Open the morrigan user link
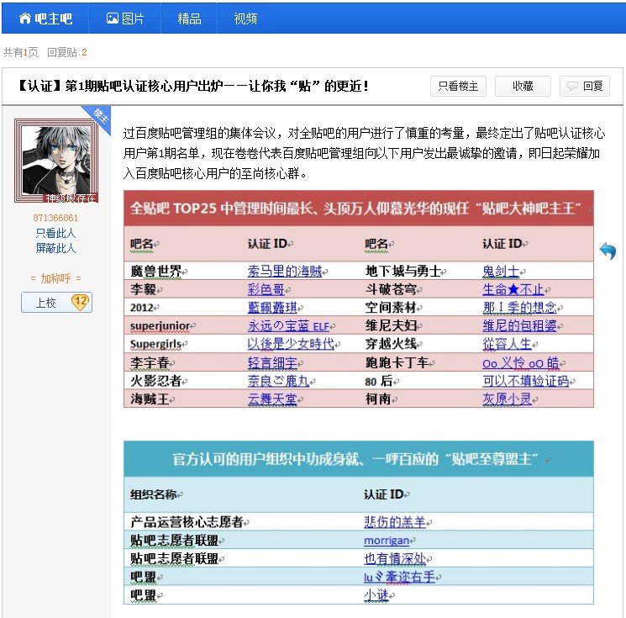This screenshot has height=618, width=626. (x=387, y=540)
